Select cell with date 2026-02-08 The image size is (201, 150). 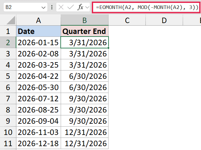[x=39, y=54]
